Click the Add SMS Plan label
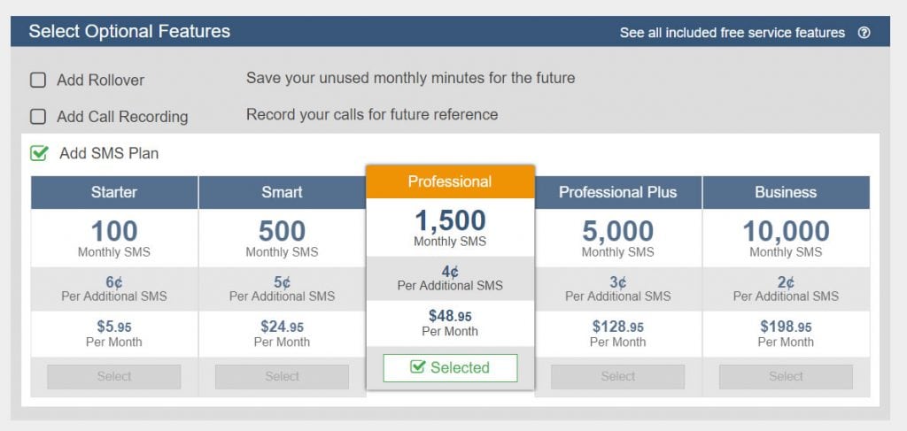This screenshot has width=907, height=431. coord(109,154)
